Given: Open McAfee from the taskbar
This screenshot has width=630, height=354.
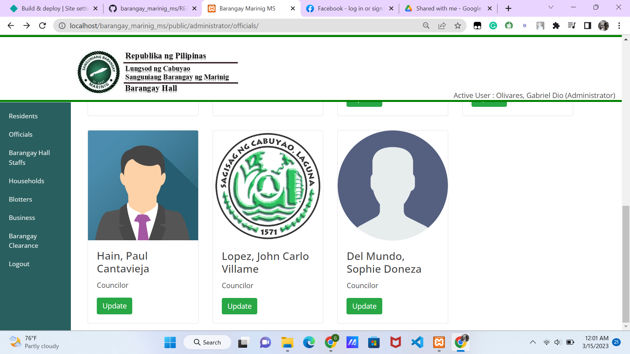Looking at the screenshot, I should point(395,342).
